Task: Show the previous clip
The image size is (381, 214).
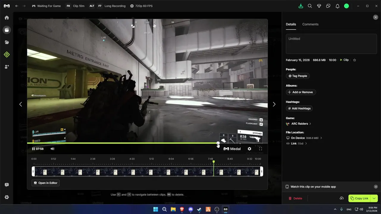Action: (x=21, y=104)
